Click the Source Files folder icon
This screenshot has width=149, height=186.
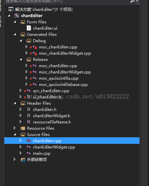point(23,135)
